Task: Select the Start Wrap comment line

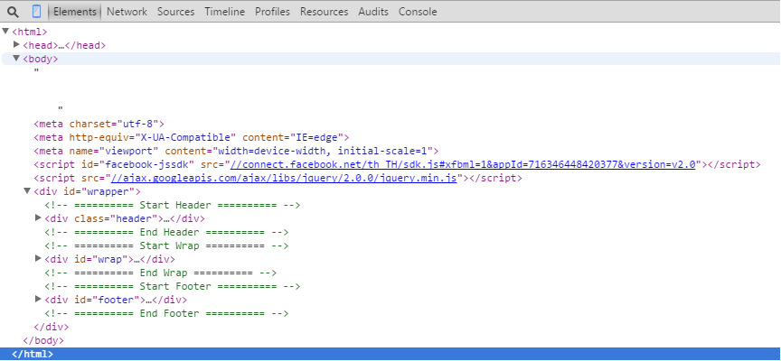Action: [x=166, y=245]
